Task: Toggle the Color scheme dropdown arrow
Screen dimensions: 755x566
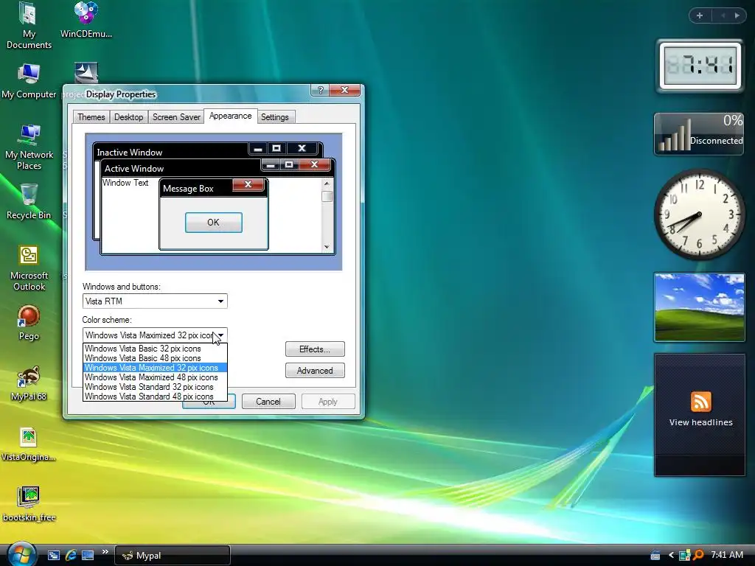Action: pos(220,335)
